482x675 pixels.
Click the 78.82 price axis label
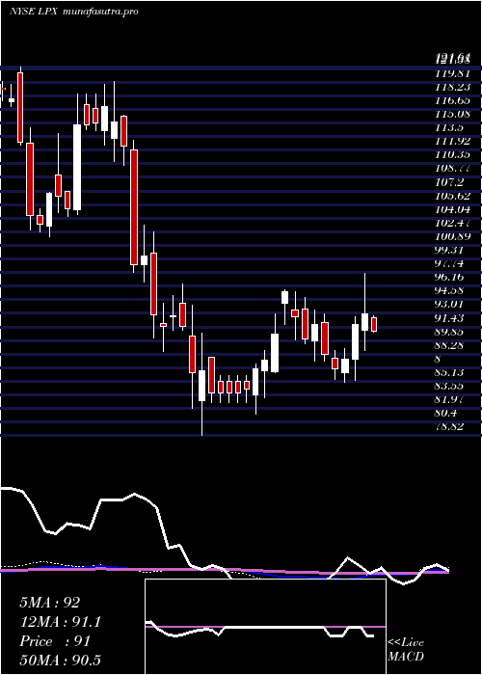point(450,426)
